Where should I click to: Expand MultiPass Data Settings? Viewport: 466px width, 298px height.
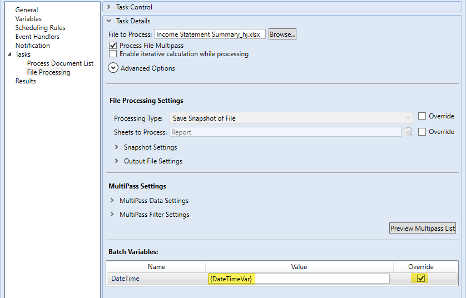click(112, 201)
